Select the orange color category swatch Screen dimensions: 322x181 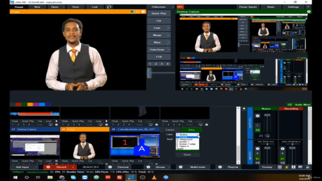[x=30, y=105]
